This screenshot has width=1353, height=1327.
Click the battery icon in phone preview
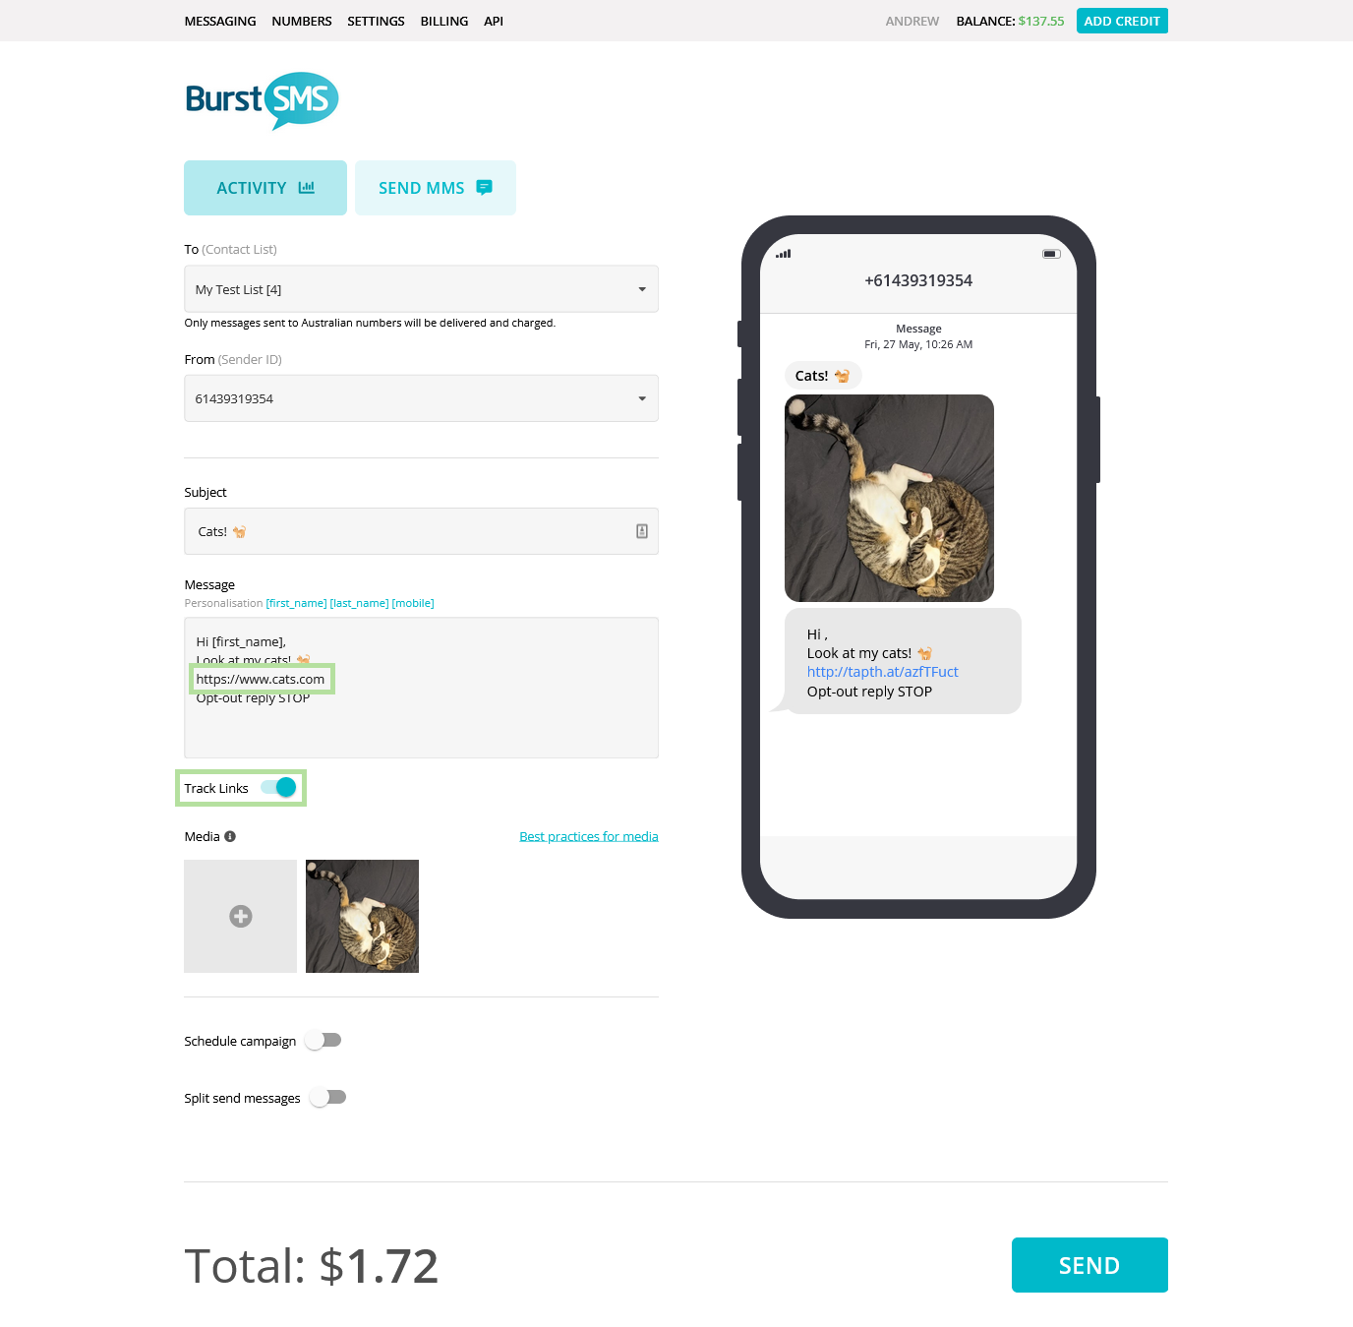(x=1051, y=254)
